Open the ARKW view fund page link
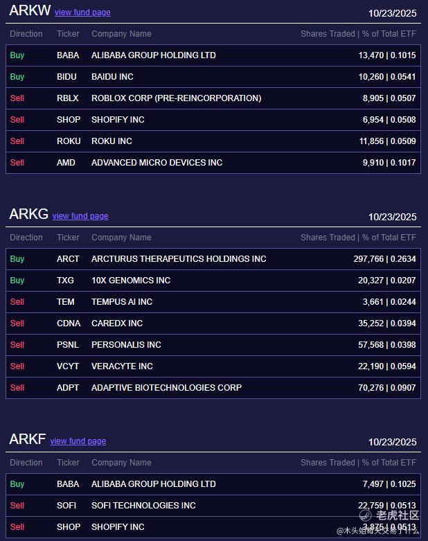428x541 pixels. click(x=82, y=12)
